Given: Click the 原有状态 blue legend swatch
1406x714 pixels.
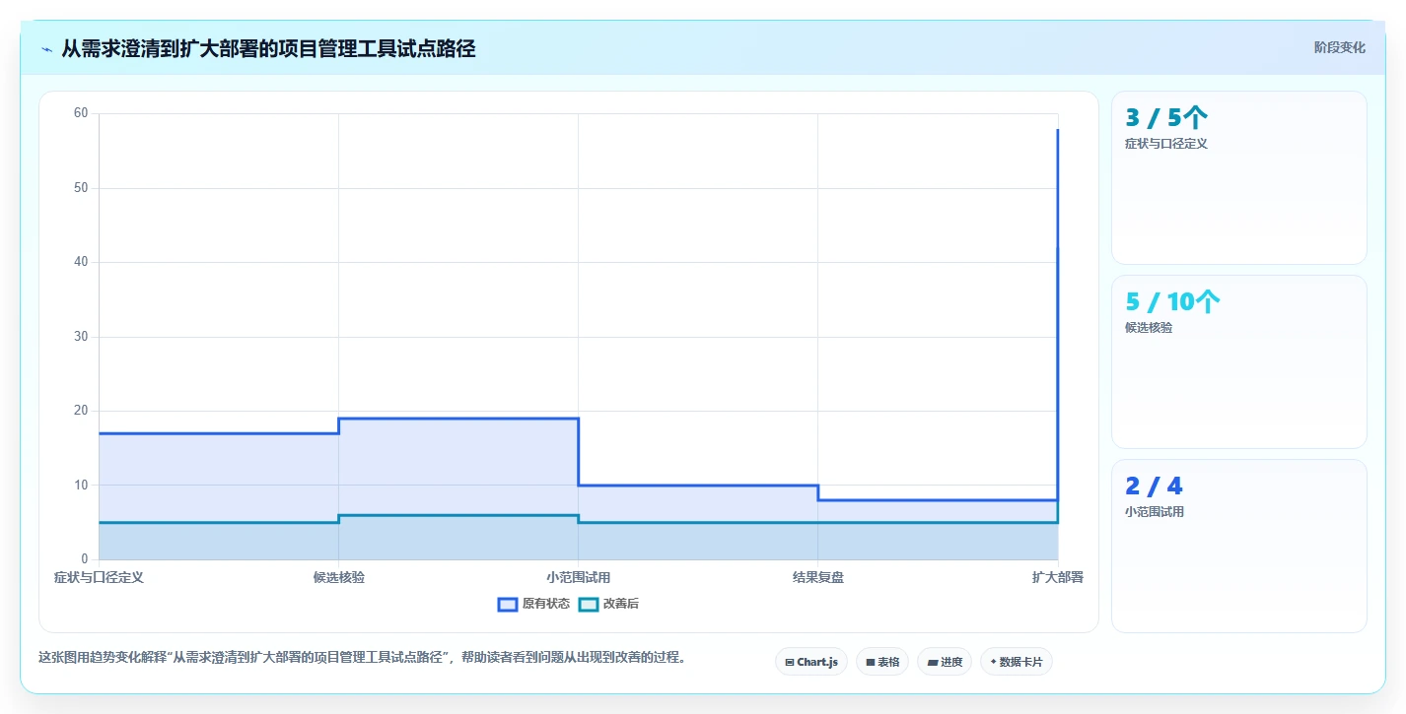Looking at the screenshot, I should [508, 604].
